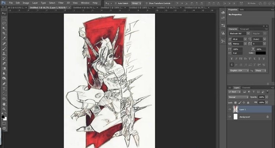275x148 pixels.
Task: Select the Horizontal Type tool
Action: (4, 89)
